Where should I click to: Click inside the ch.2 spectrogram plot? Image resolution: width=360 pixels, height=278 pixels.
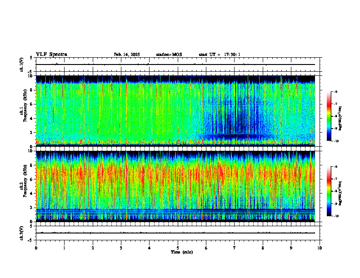[175, 186]
